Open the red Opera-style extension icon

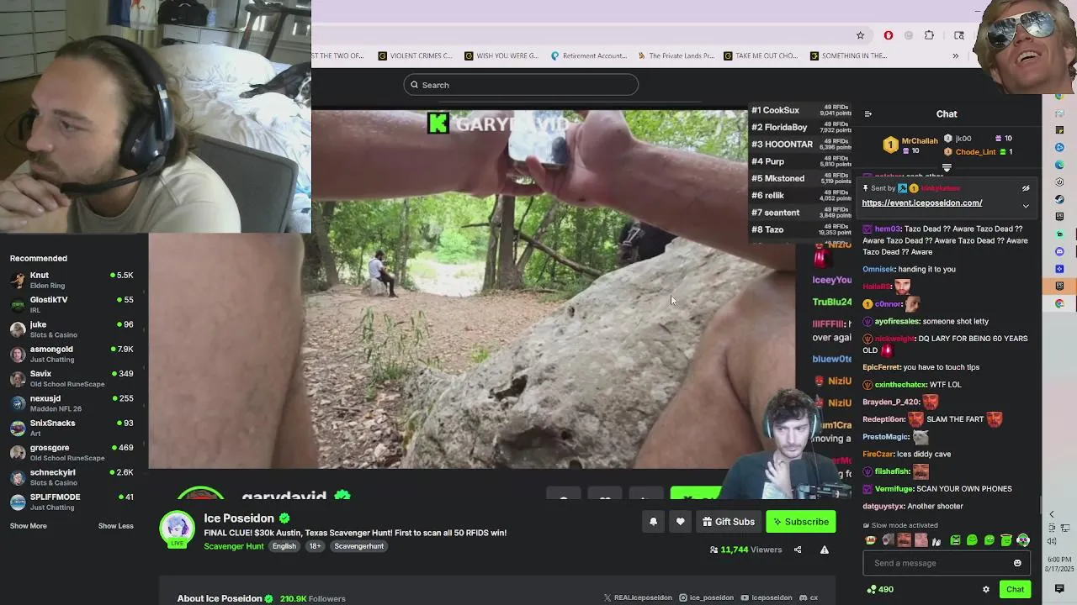click(x=889, y=35)
